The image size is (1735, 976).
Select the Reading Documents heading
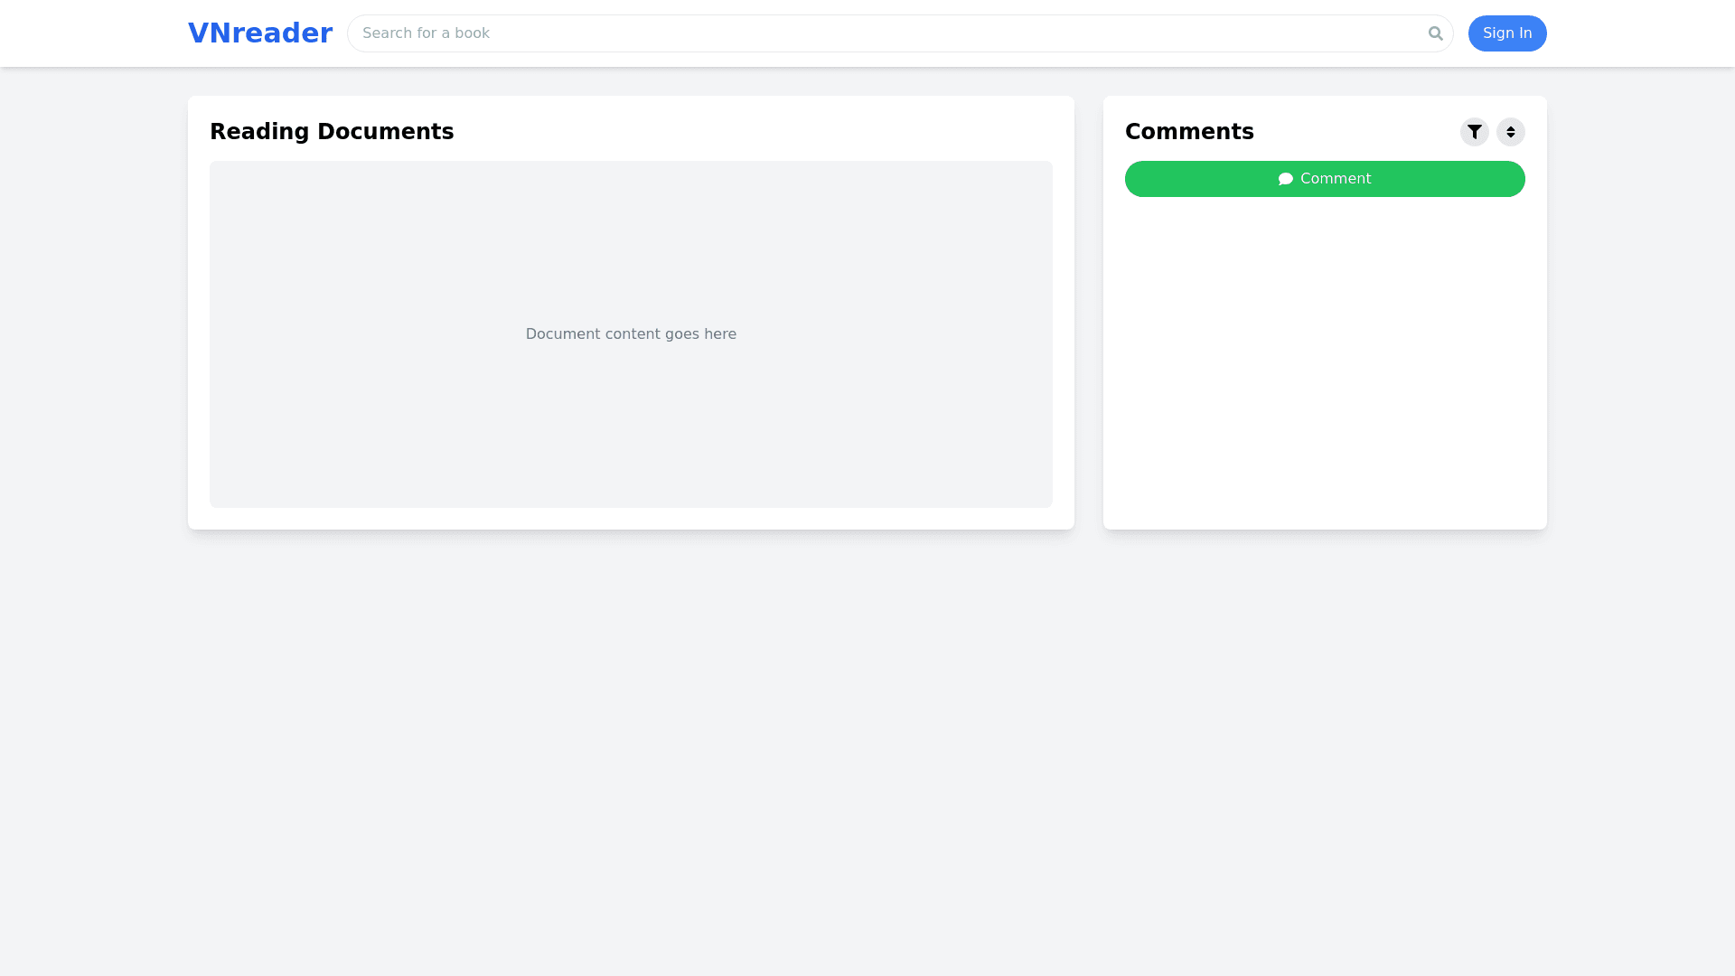pos(332,132)
